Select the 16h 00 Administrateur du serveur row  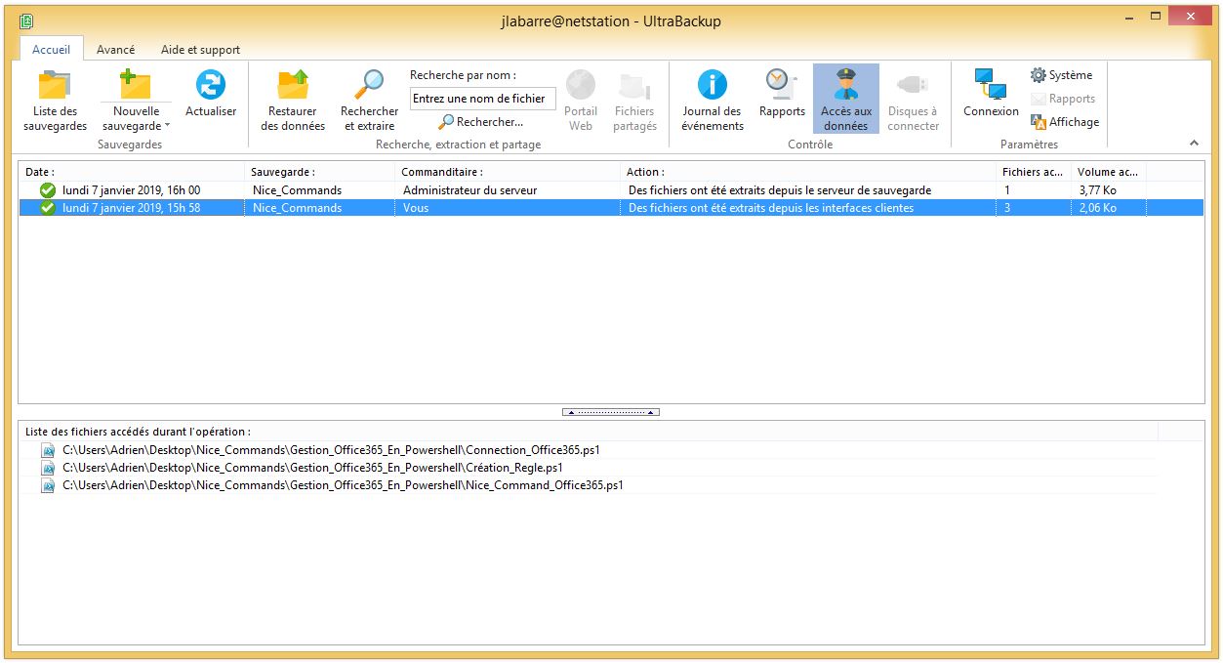(x=469, y=190)
